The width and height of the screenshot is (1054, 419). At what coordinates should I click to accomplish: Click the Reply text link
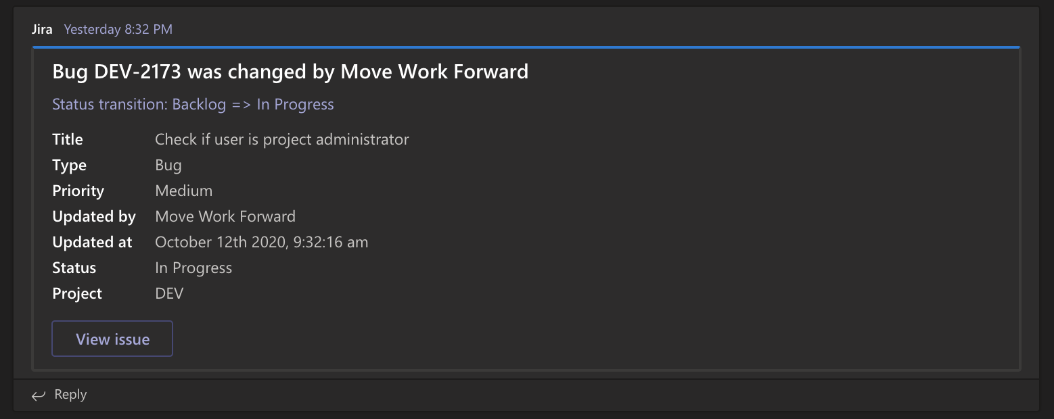(70, 395)
